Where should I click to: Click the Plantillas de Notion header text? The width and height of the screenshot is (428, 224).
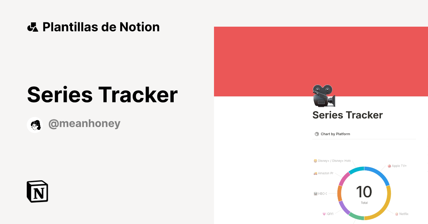tap(101, 27)
